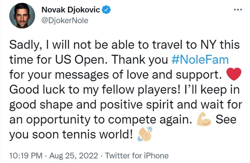
Task: Click the phrase "messages of love and support"
Action: tap(139, 75)
